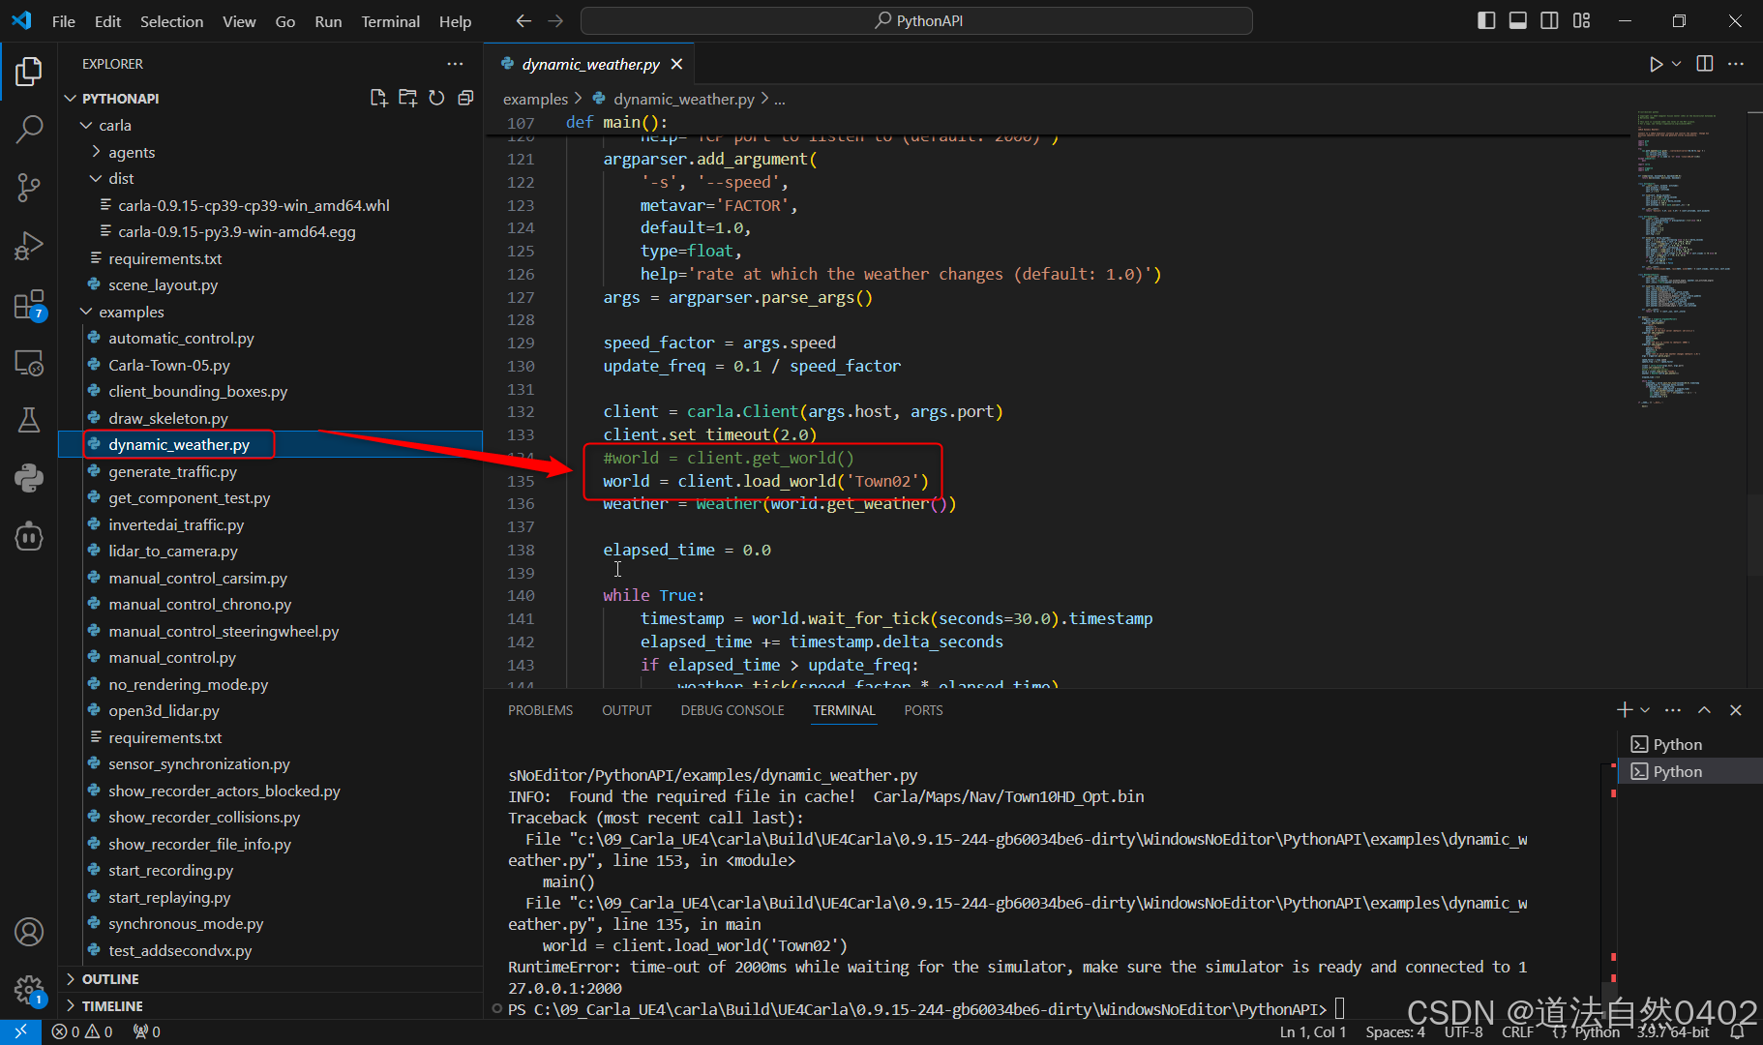1763x1045 pixels.
Task: Change Spaces: 4 indentation setting
Action: click(x=1395, y=1032)
